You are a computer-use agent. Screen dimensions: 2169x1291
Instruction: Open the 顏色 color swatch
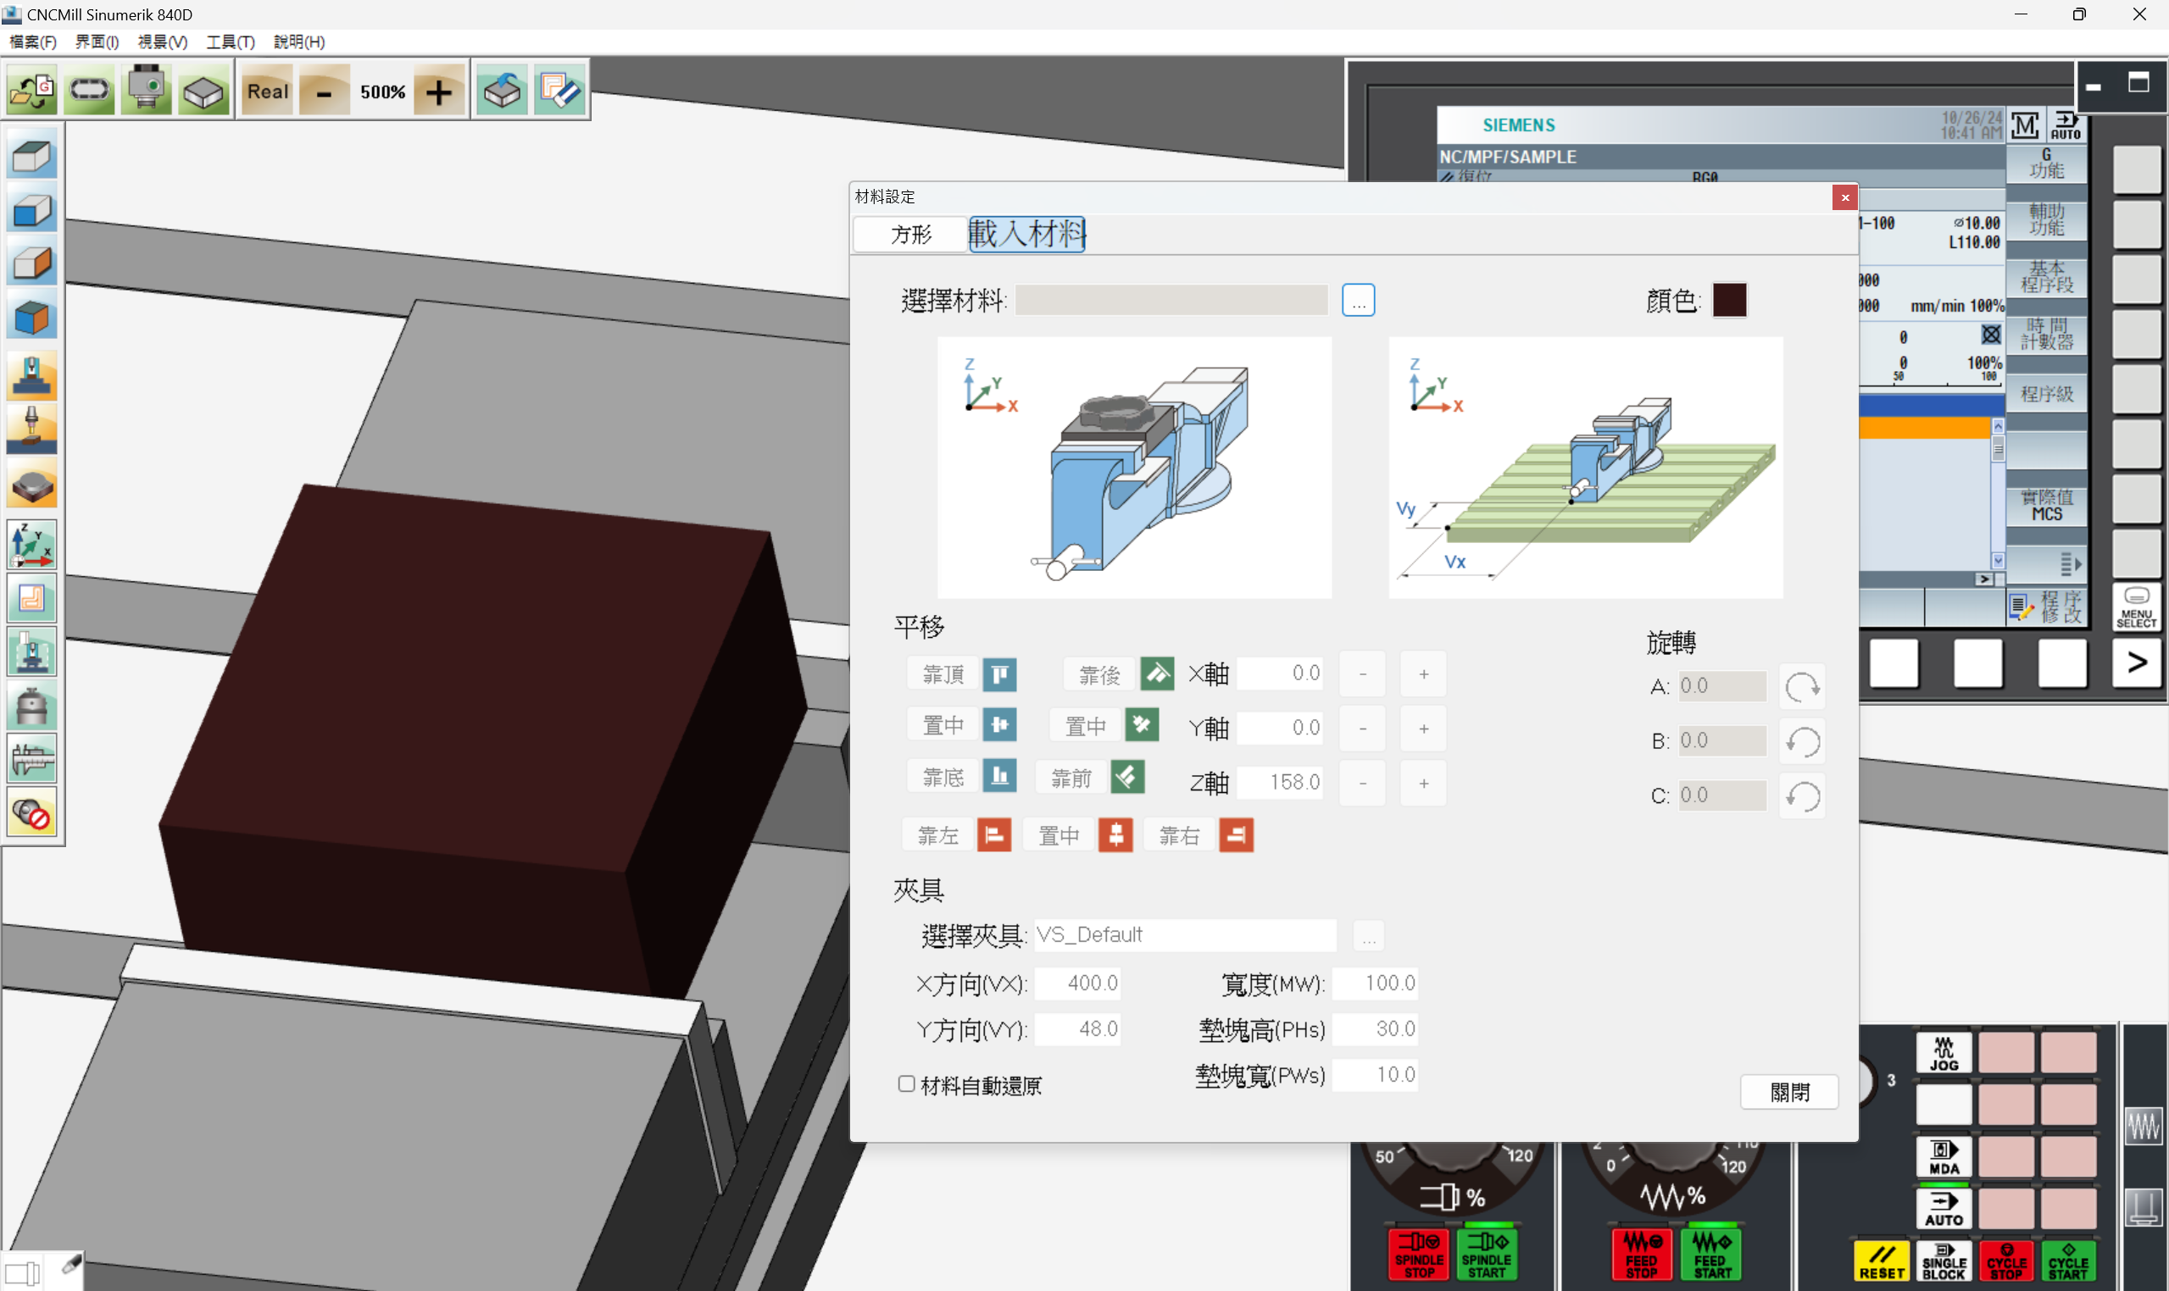coord(1729,300)
